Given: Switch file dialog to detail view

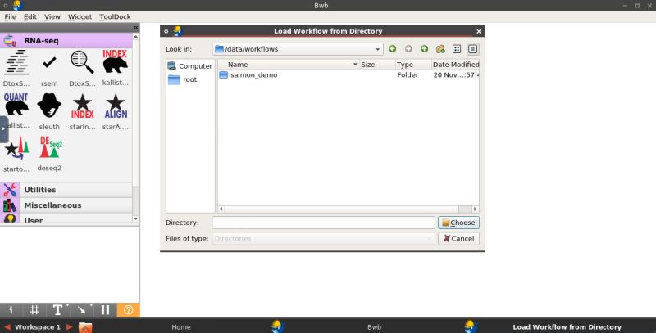Looking at the screenshot, I should coord(472,49).
